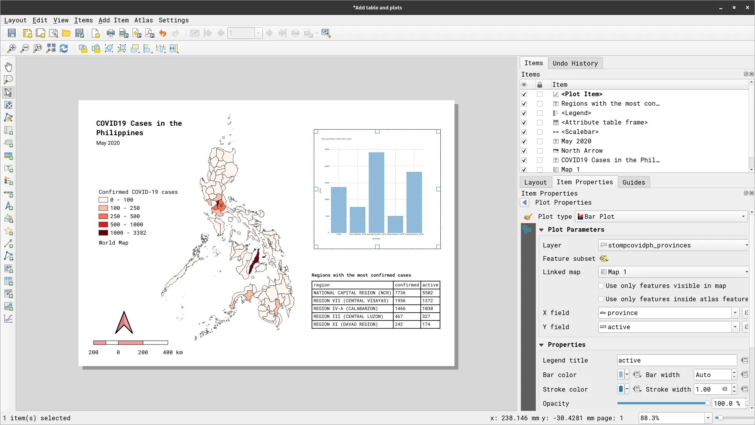Enable Use only features visible in map
Viewport: 755px width, 425px height.
click(x=601, y=286)
